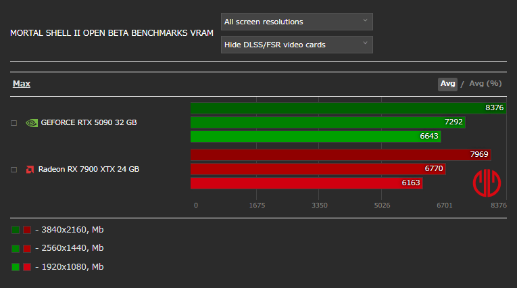Click the Radeon RX 7900 XTX 24 GB label
Image resolution: width=517 pixels, height=288 pixels.
pyautogui.click(x=89, y=169)
